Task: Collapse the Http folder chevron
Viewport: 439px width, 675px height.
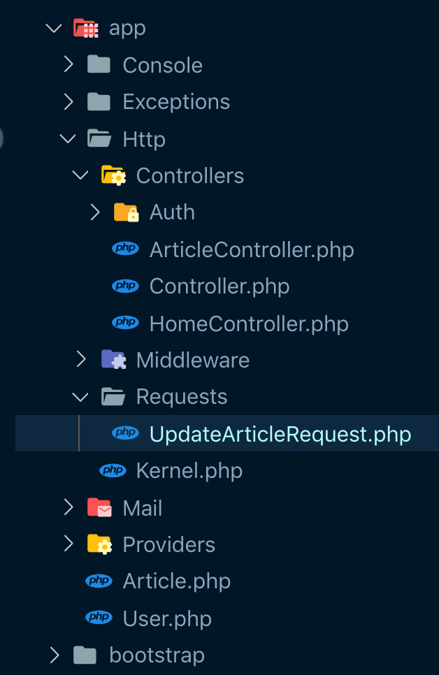Action: 68,139
